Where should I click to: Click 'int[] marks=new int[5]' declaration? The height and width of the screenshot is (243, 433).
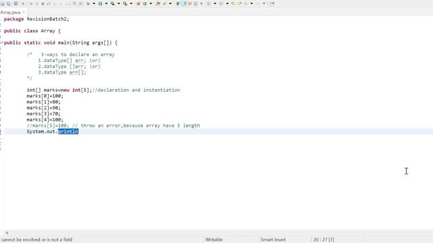tap(59, 90)
